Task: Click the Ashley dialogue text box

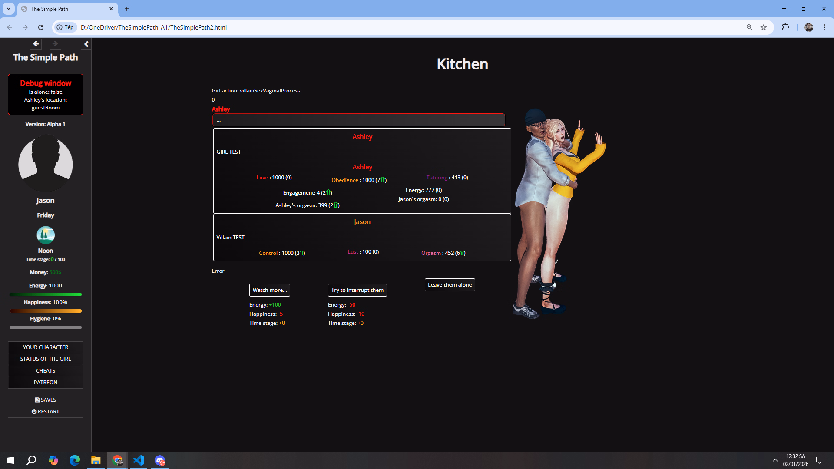Action: point(358,120)
